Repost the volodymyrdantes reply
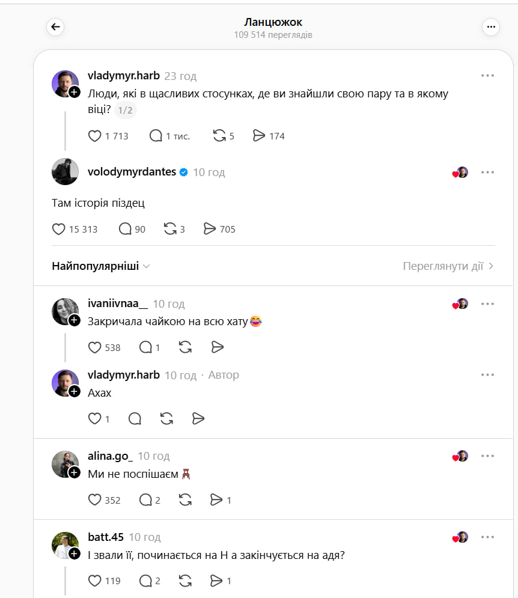 pyautogui.click(x=170, y=229)
